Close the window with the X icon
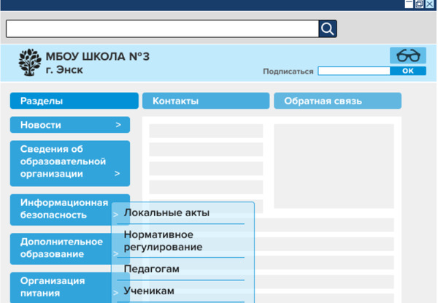This screenshot has height=303, width=438. pos(430,4)
